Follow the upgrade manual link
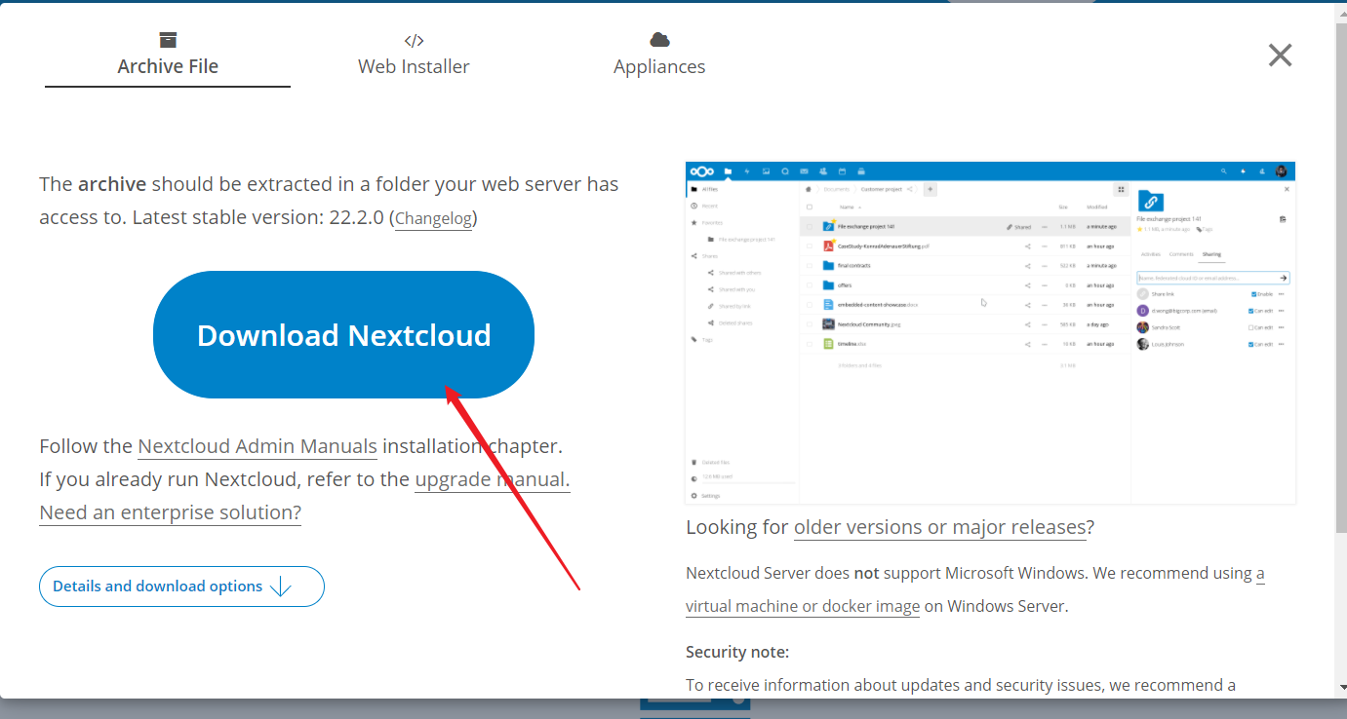 493,479
